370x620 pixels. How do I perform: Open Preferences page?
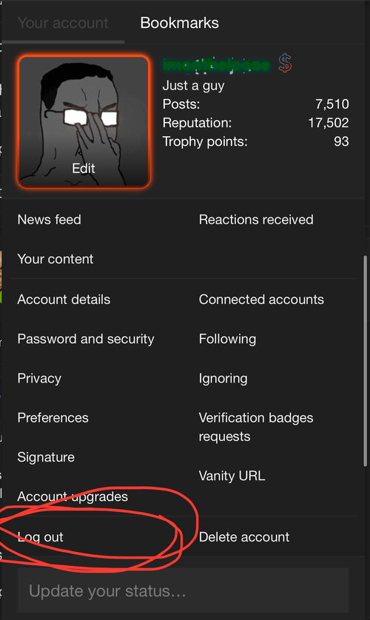53,417
